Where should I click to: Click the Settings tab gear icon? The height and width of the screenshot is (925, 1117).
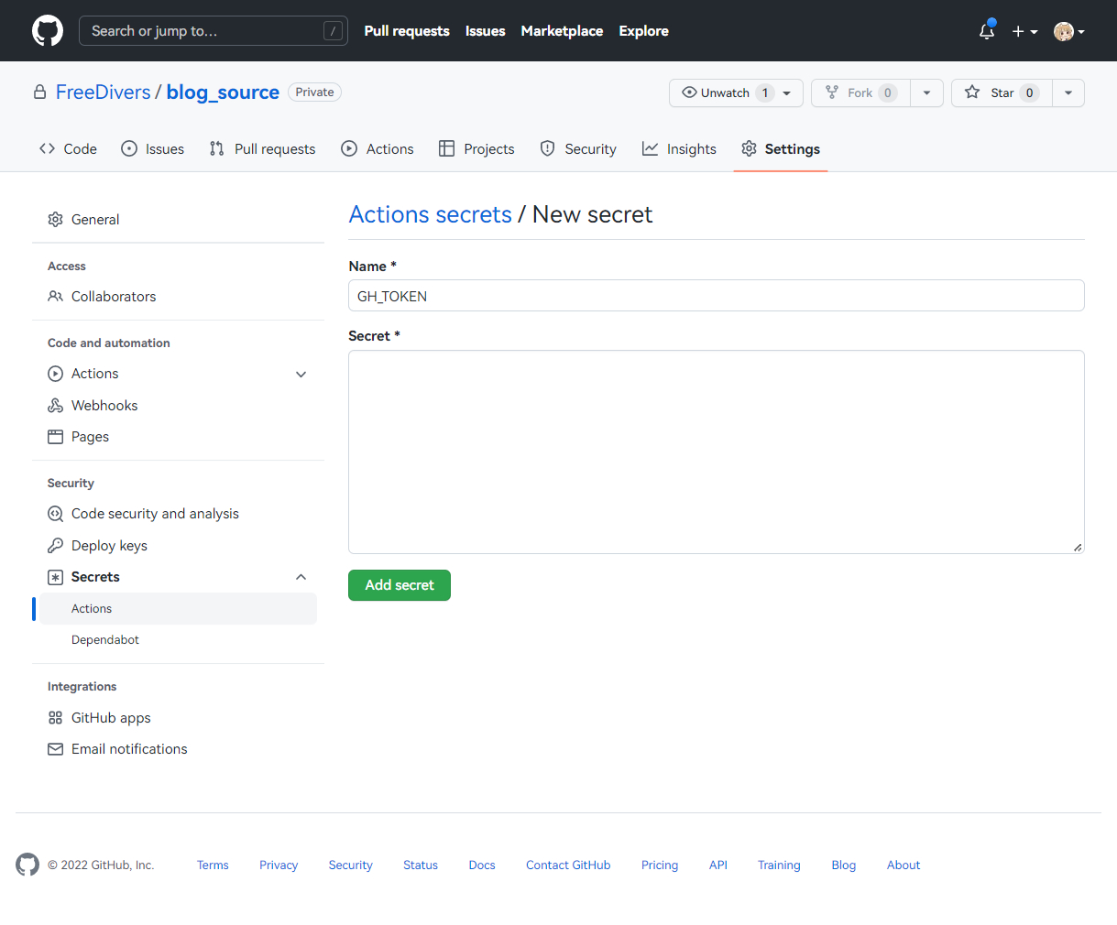(750, 148)
